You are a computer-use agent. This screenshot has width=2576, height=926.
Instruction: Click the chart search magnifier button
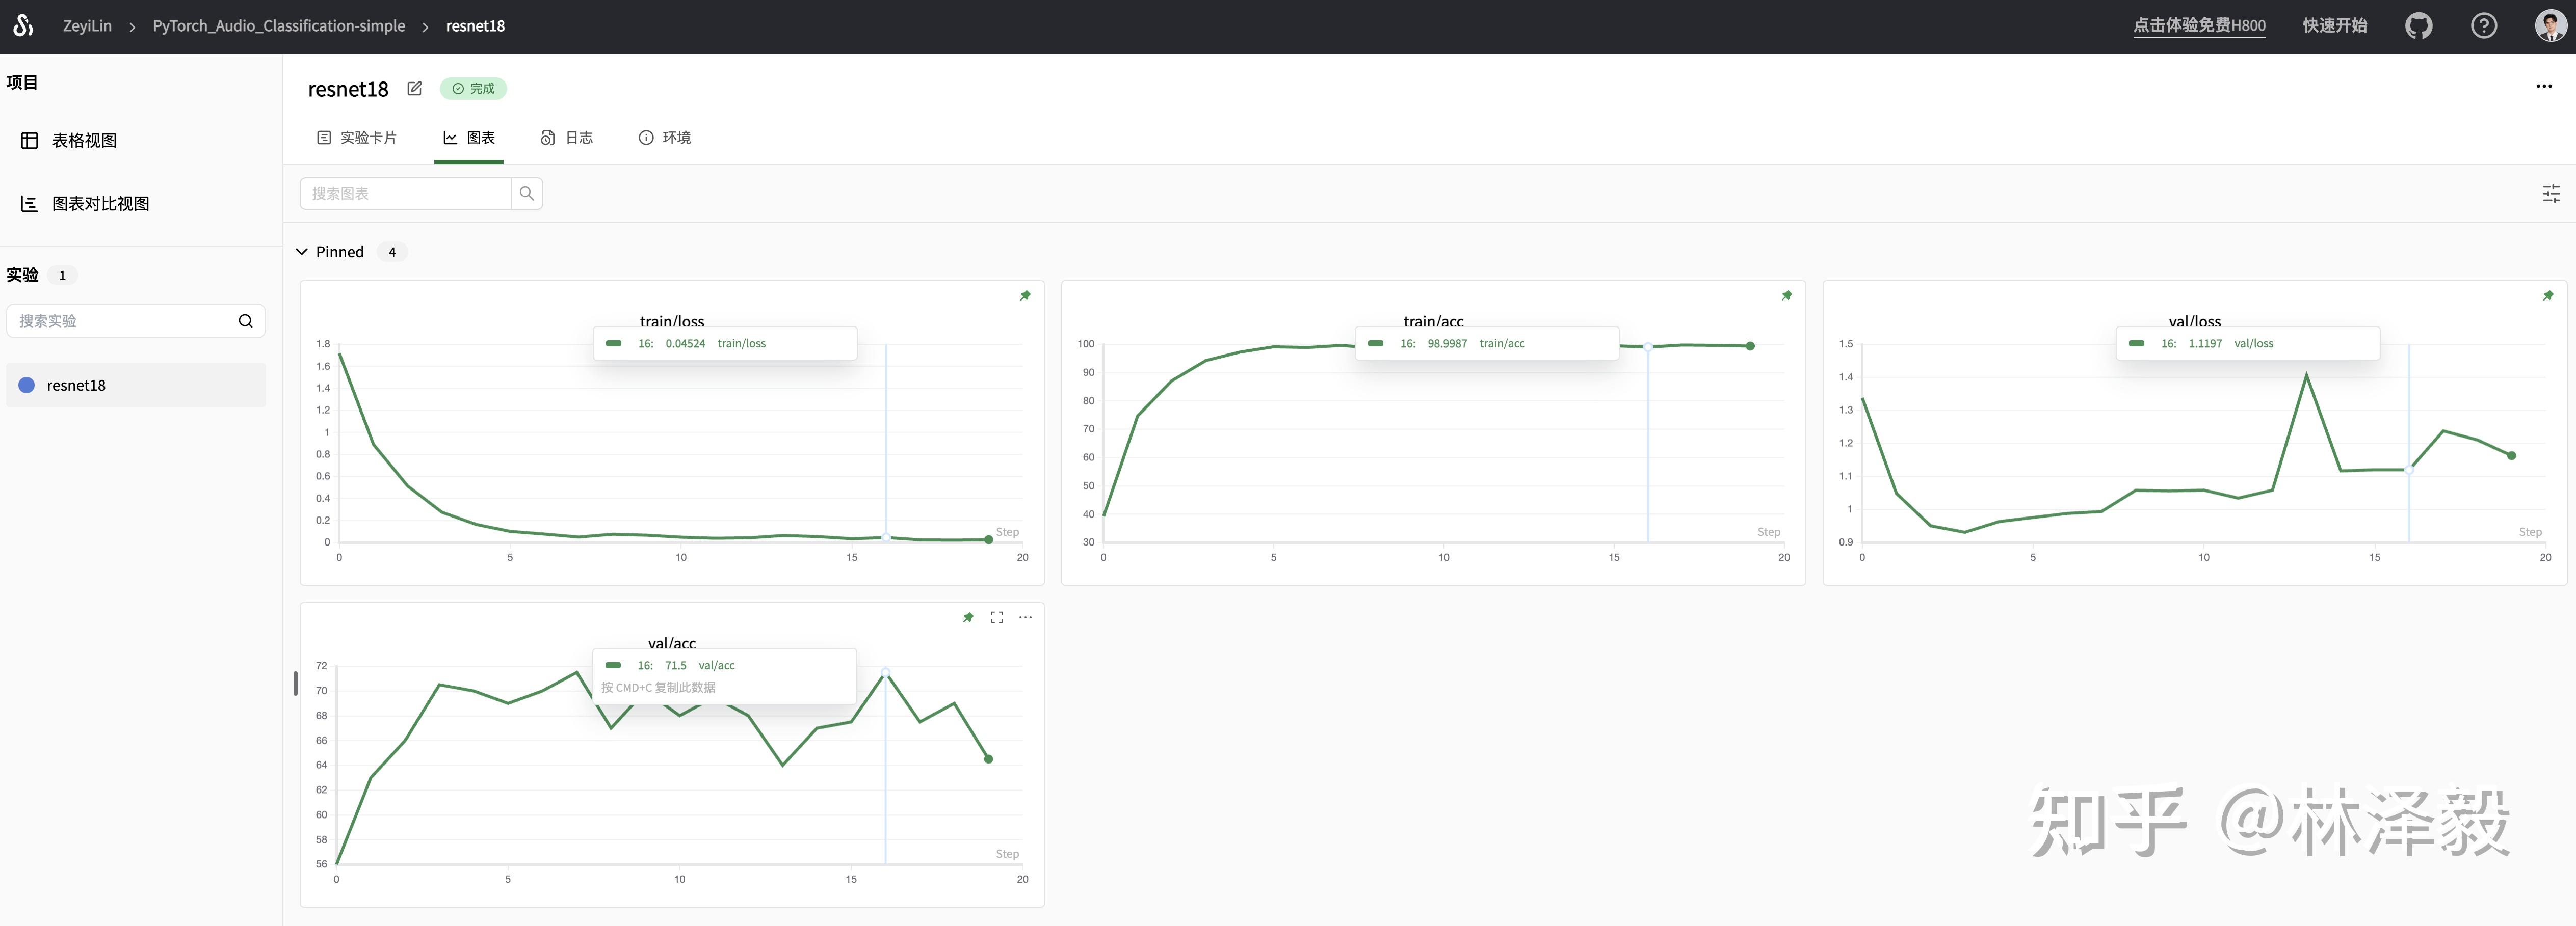(x=527, y=194)
